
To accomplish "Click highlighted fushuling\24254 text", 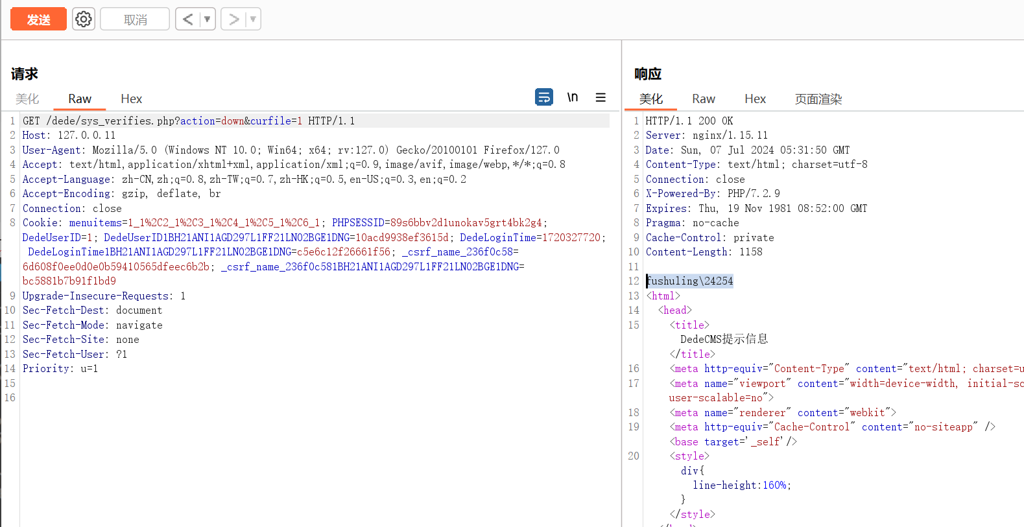I will pos(689,281).
